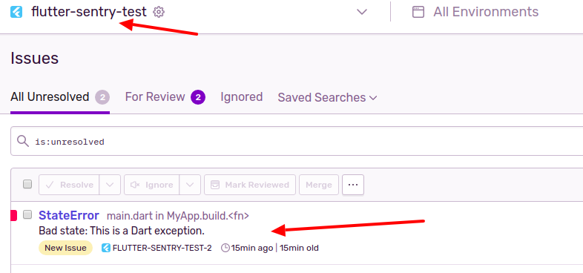583x273 pixels.
Task: Click the FLUTTER-SENTRY-TEST-2 short ID
Action: click(162, 248)
